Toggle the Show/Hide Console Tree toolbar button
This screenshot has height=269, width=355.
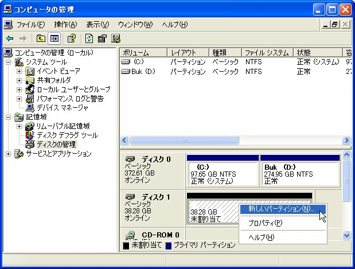(54, 38)
